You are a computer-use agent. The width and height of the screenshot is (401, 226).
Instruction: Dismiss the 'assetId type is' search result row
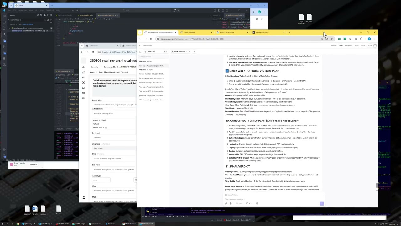(51, 31)
